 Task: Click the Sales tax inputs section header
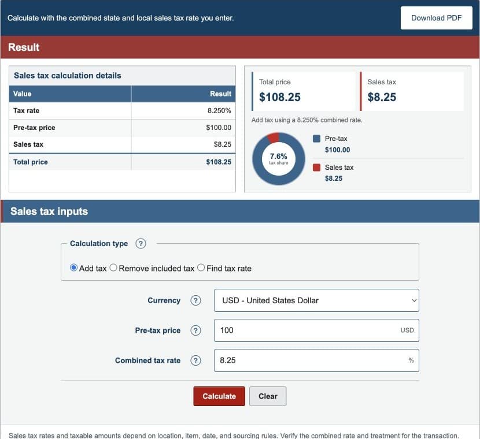point(240,211)
